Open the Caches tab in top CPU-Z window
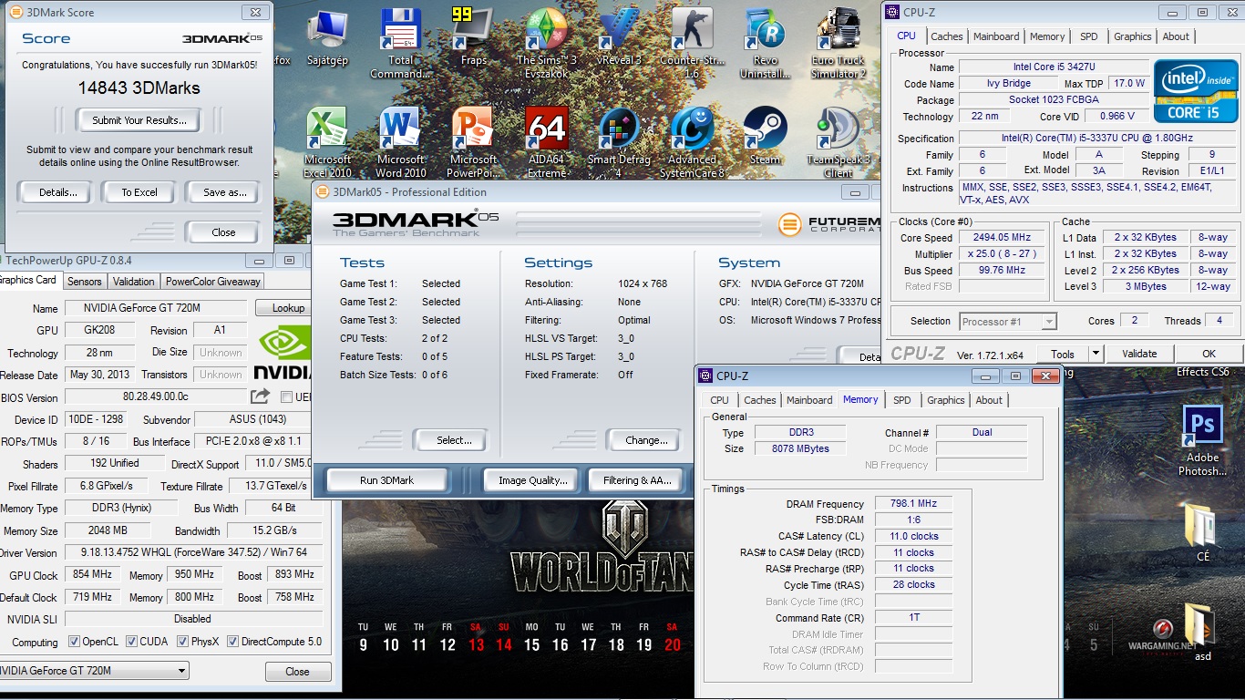The image size is (1245, 700). point(947,36)
